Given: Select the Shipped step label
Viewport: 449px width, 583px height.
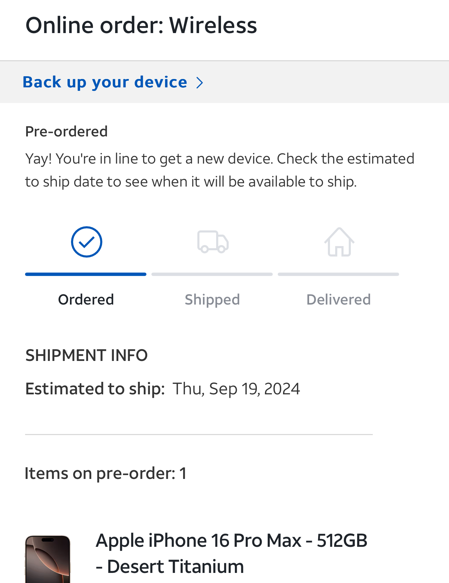Looking at the screenshot, I should (212, 300).
